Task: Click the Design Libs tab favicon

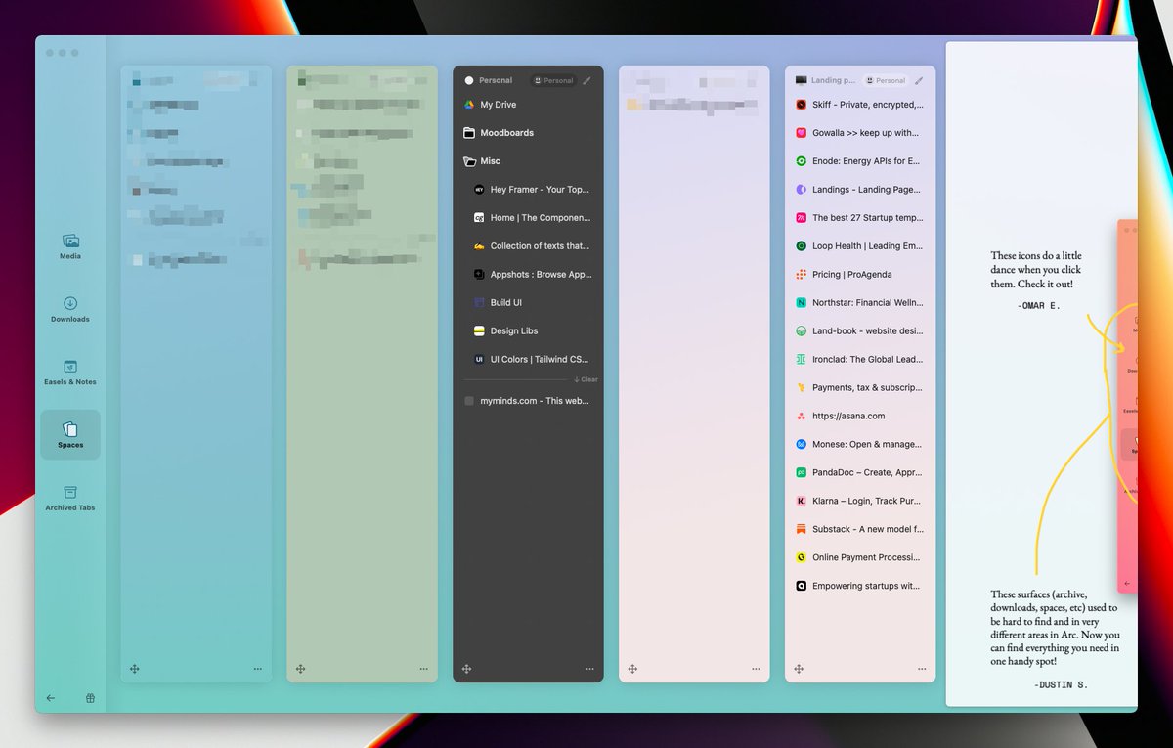Action: 479,331
